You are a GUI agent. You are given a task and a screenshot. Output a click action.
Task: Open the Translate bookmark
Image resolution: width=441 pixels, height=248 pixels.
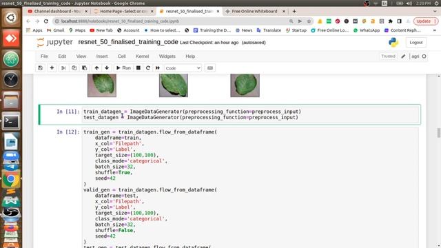(x=269, y=30)
